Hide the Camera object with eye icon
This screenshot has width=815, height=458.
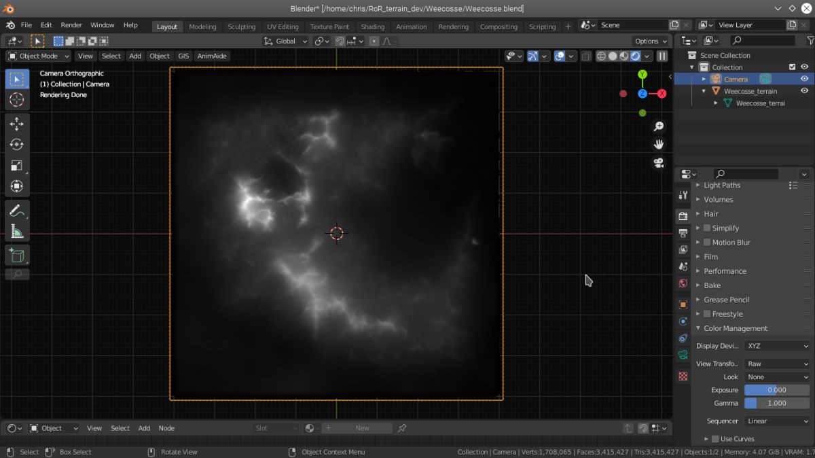pos(804,79)
